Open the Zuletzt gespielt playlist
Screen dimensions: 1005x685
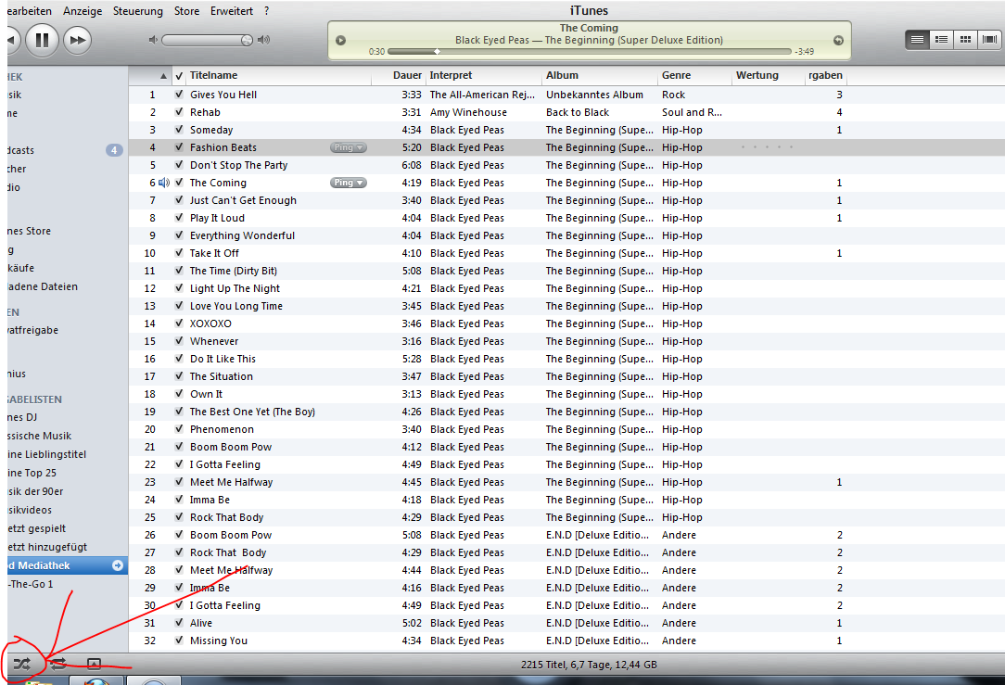pos(36,528)
